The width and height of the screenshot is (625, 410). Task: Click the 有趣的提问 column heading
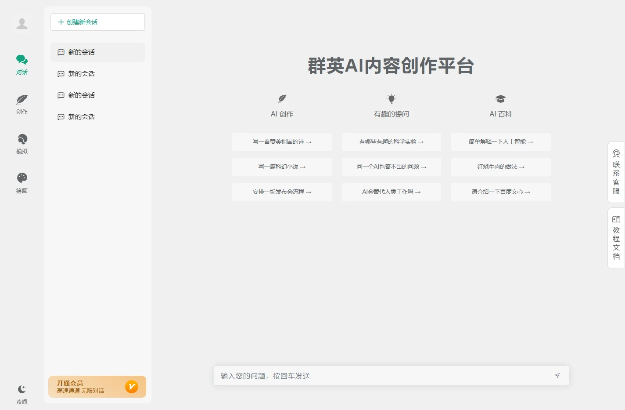click(x=392, y=114)
